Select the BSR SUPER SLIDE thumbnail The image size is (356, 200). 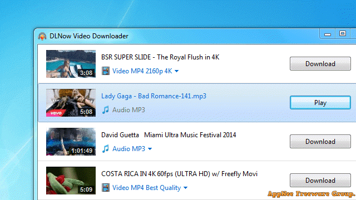point(71,64)
